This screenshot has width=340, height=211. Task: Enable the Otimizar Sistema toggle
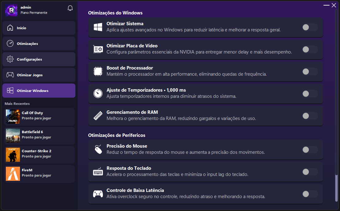[x=309, y=27]
